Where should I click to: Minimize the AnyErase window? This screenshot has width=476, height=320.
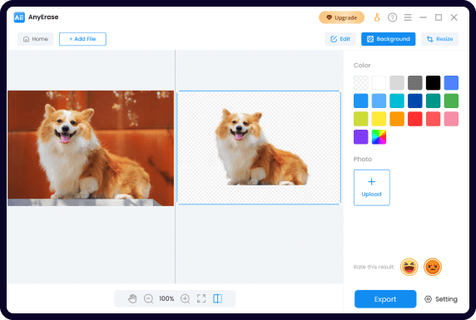(x=424, y=17)
